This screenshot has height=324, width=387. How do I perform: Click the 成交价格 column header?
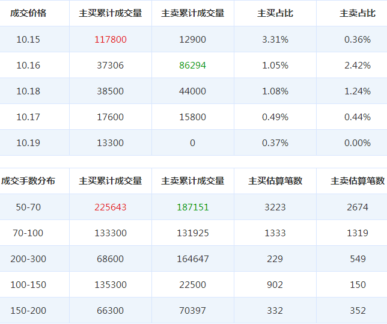(x=28, y=13)
